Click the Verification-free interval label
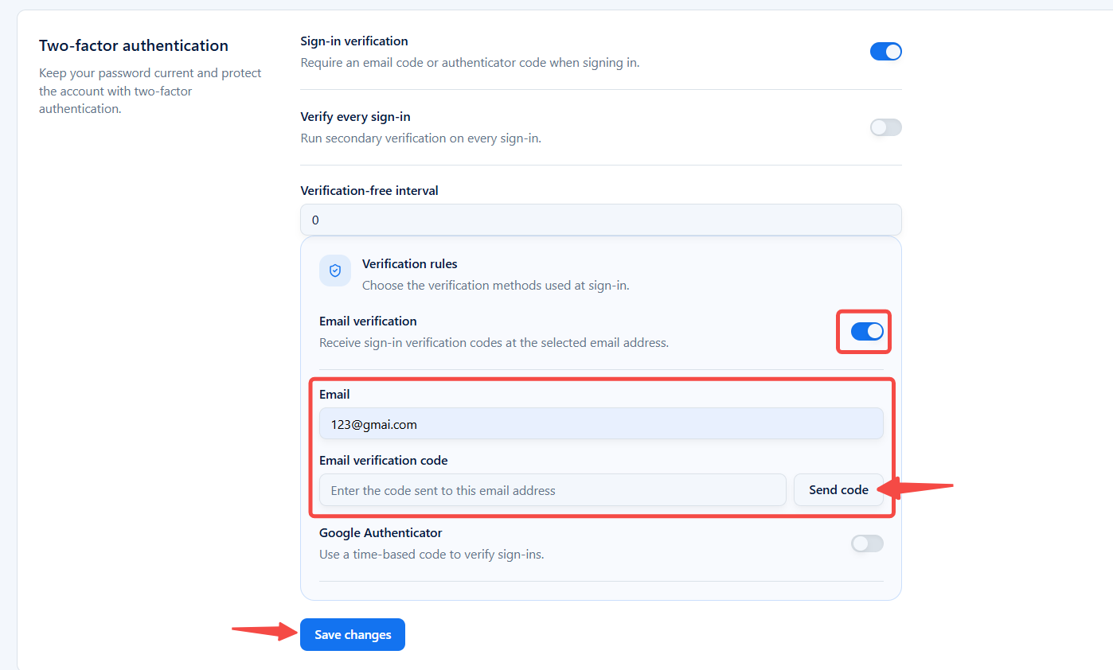 click(x=369, y=190)
